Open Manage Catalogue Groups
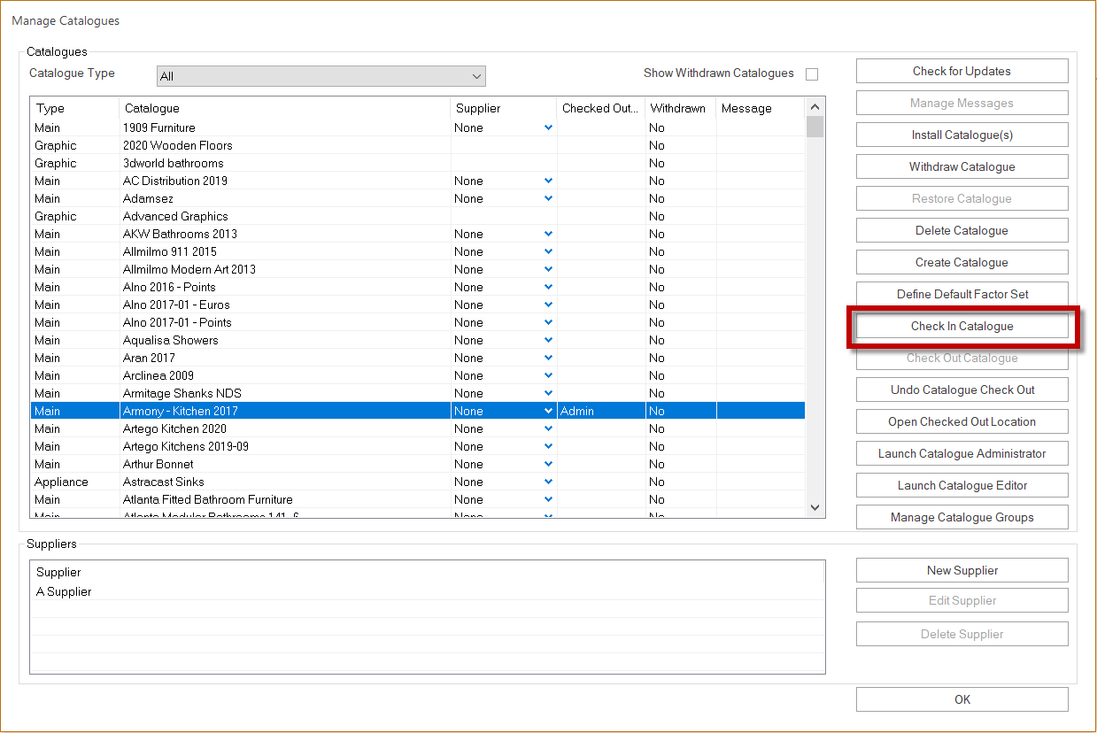The image size is (1097, 733). 962,517
